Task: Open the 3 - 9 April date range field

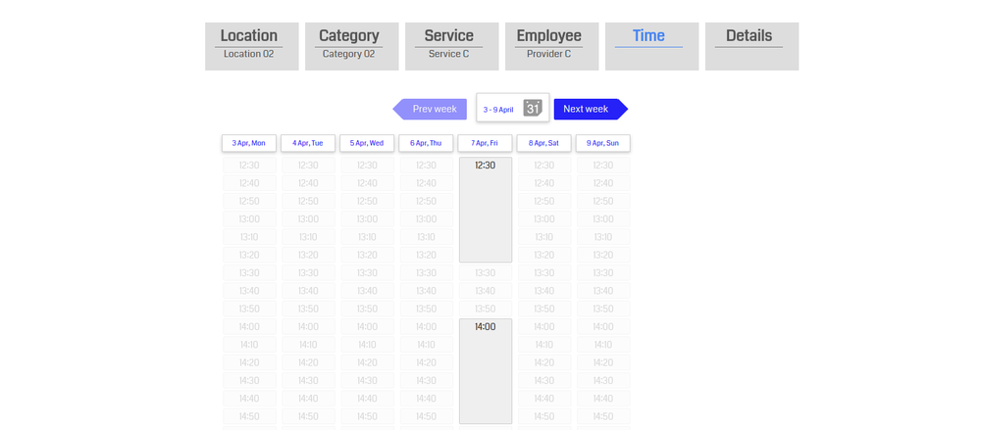Action: [499, 109]
